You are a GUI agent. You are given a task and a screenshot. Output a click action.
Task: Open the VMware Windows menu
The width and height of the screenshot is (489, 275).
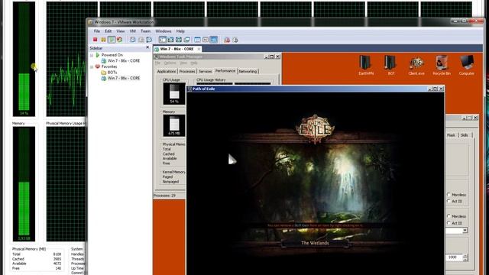164,31
